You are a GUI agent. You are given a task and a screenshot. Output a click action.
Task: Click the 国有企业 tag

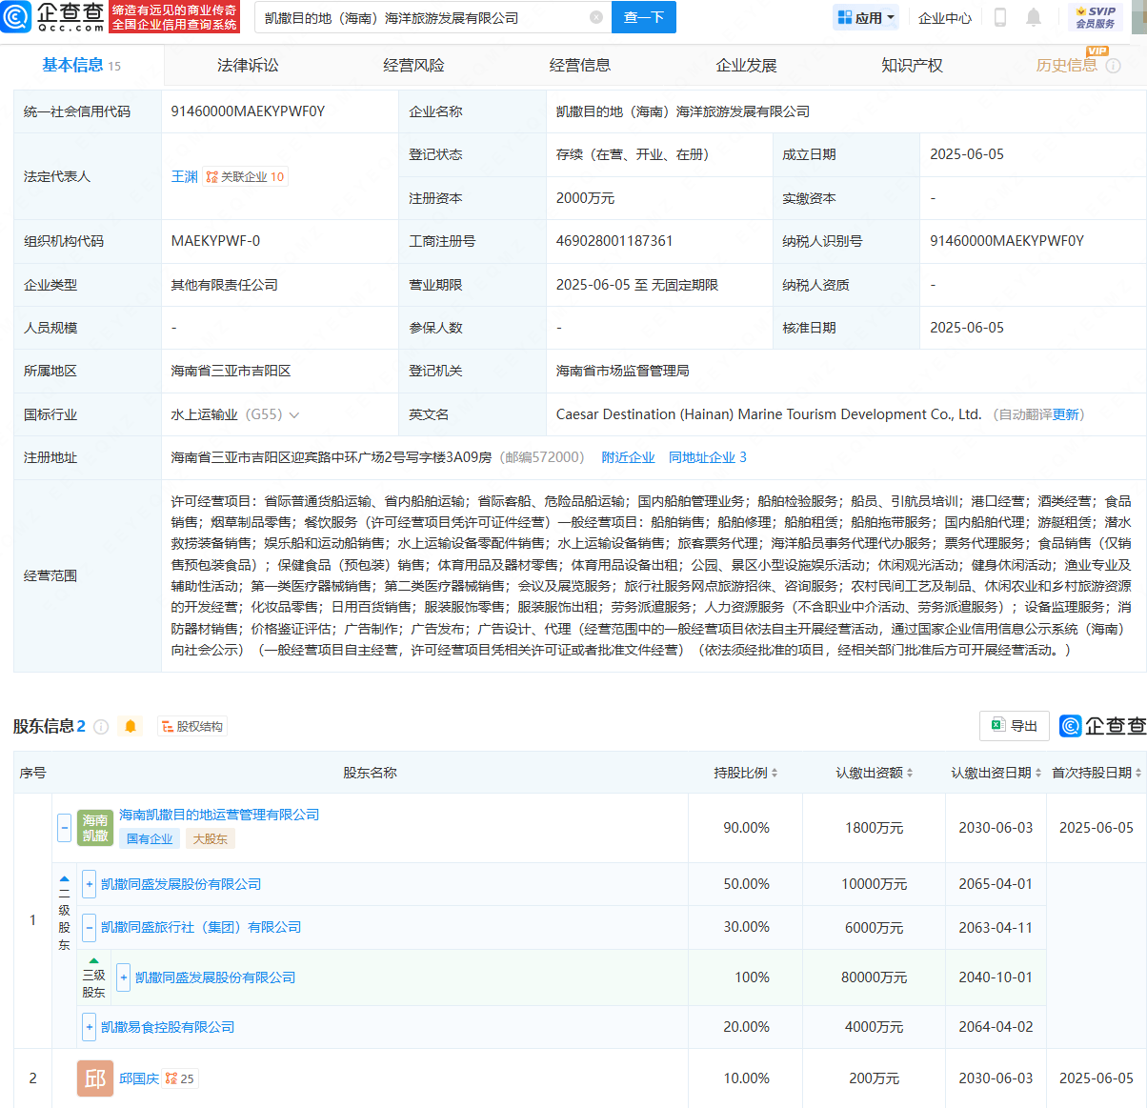click(150, 839)
